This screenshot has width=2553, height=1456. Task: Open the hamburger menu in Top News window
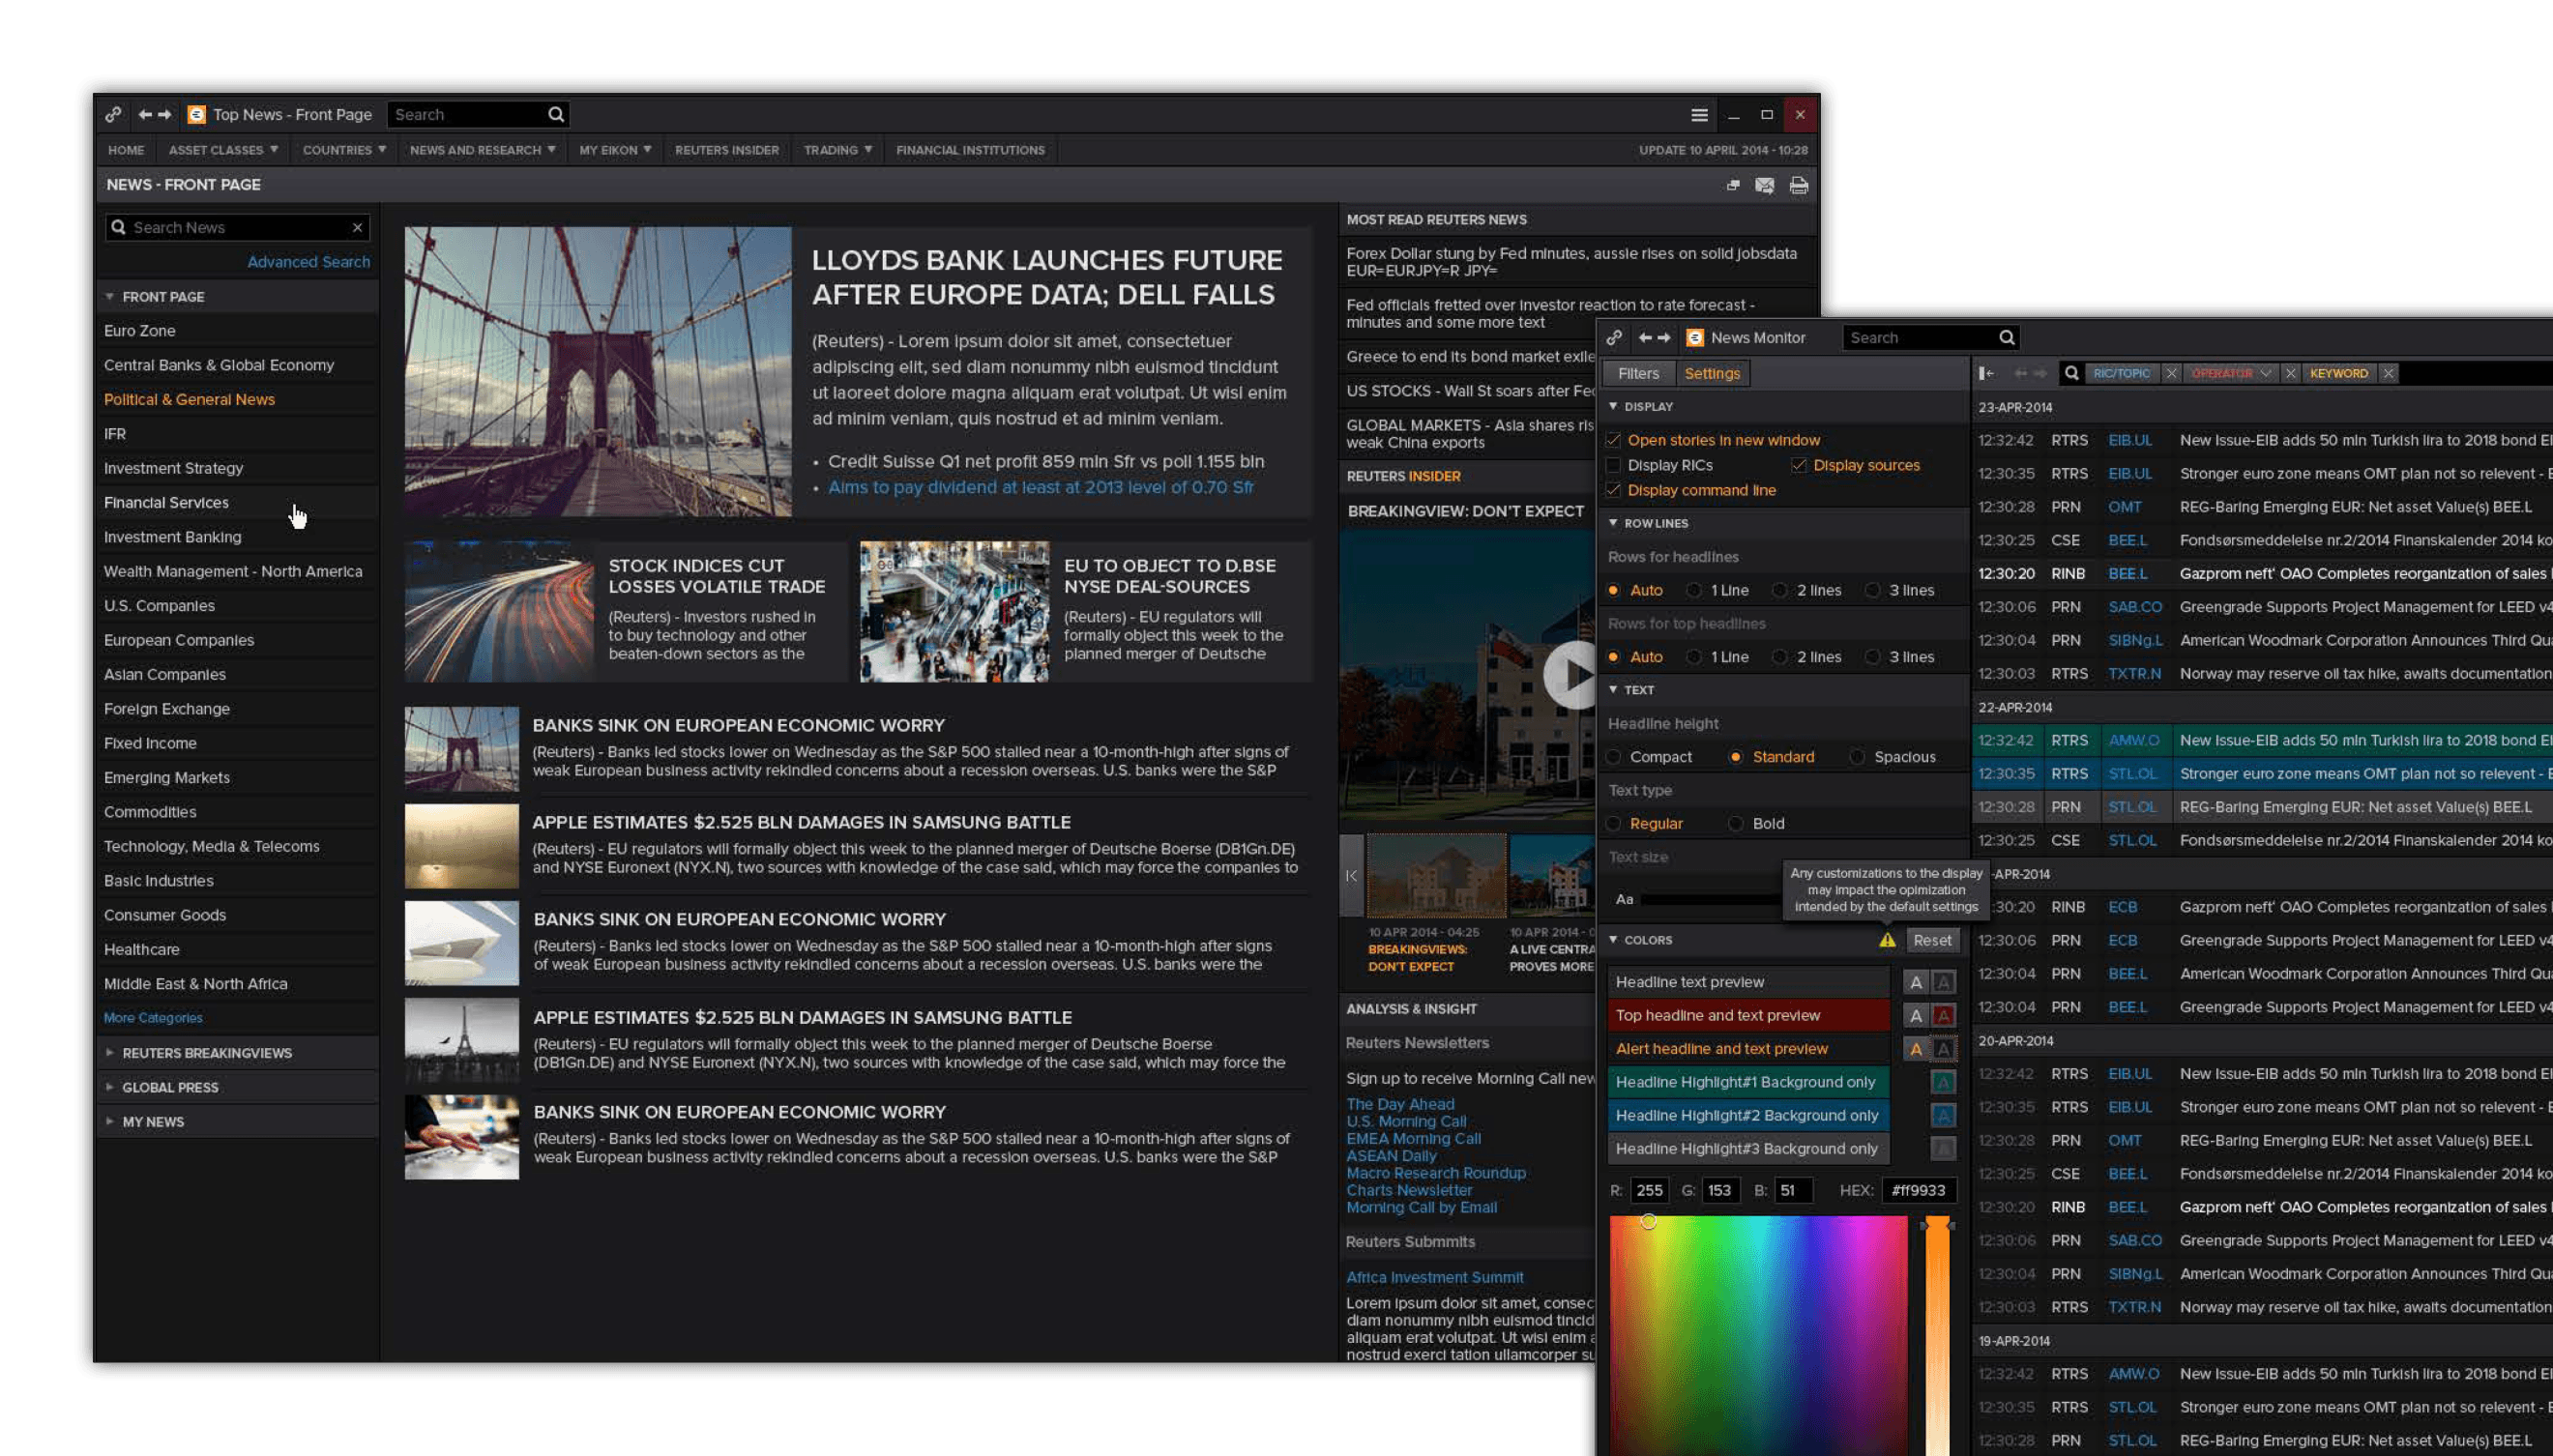(x=1699, y=115)
